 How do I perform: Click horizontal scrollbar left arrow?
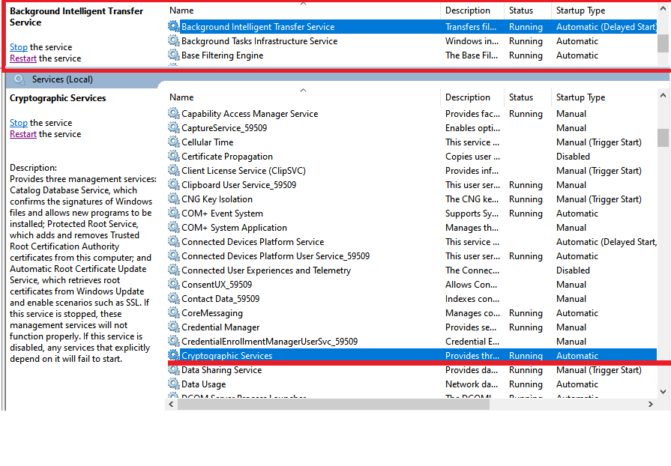[x=171, y=404]
